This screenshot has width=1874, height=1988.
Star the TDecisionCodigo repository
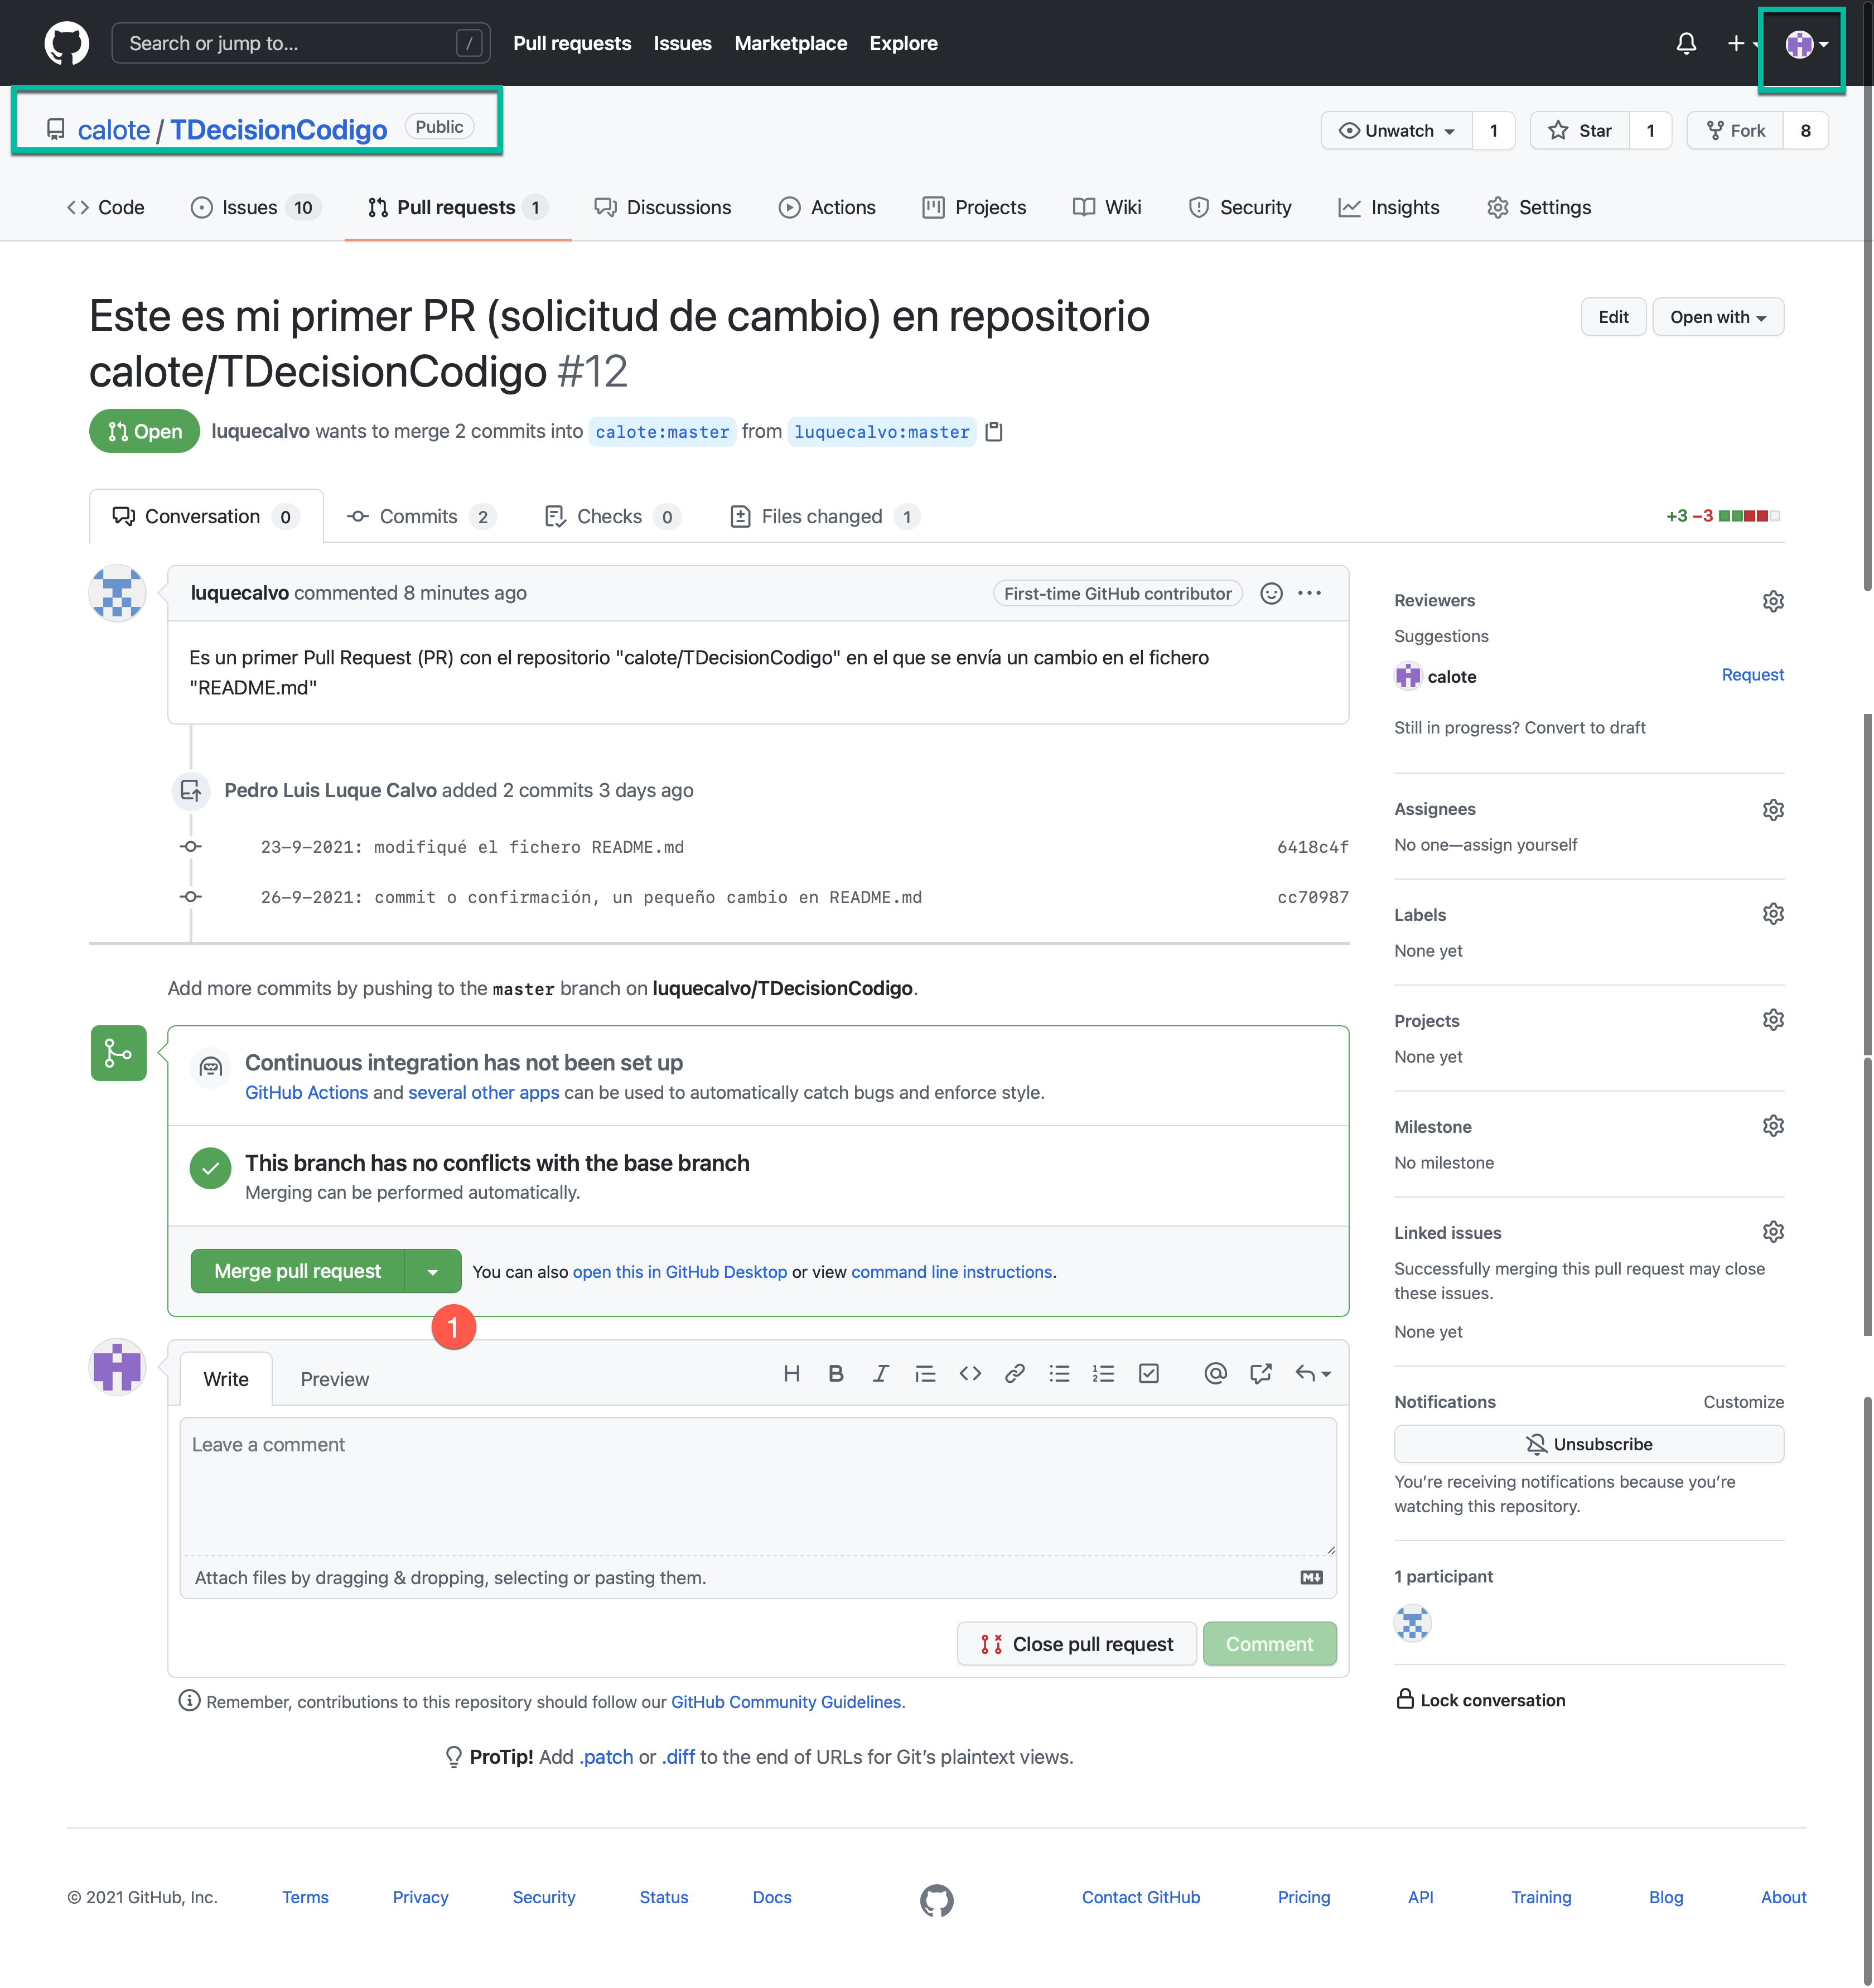[x=1580, y=131]
